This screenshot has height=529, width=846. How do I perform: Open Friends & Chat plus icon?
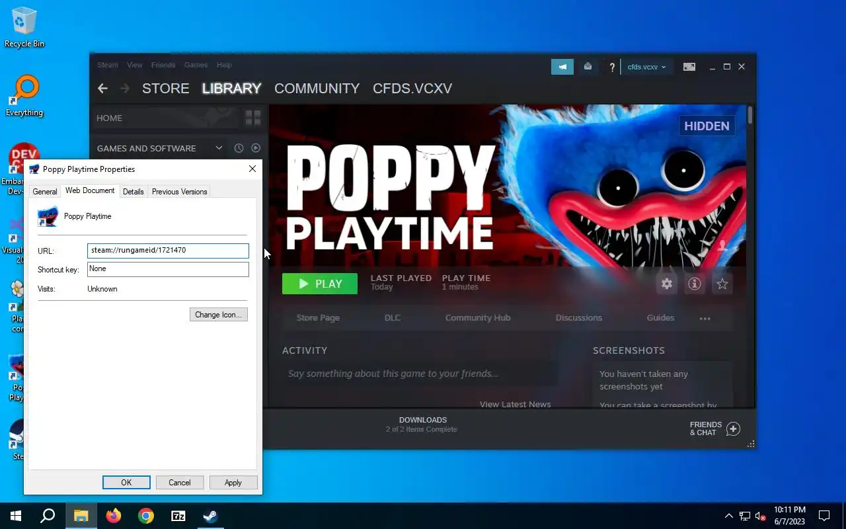(733, 428)
